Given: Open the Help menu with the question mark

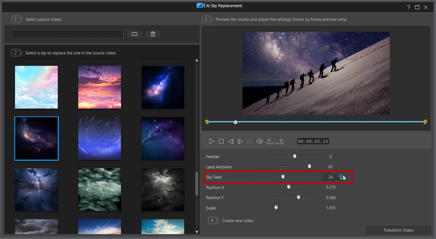Looking at the screenshot, I should (408, 7).
